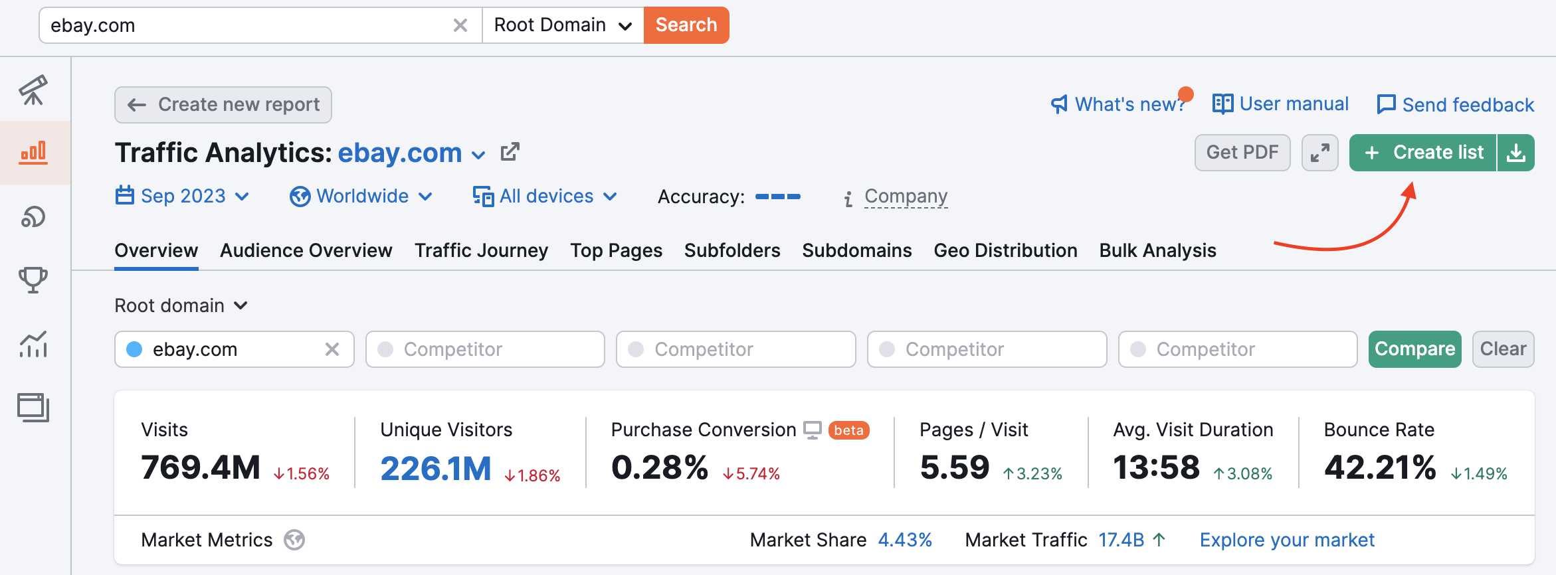The image size is (1556, 575).
Task: Click the calendar icon beside Sep 2023
Action: [x=124, y=195]
